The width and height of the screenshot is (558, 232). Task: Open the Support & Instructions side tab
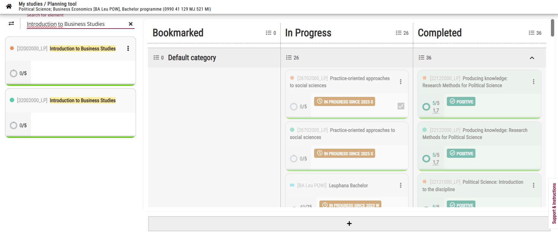pos(554,203)
